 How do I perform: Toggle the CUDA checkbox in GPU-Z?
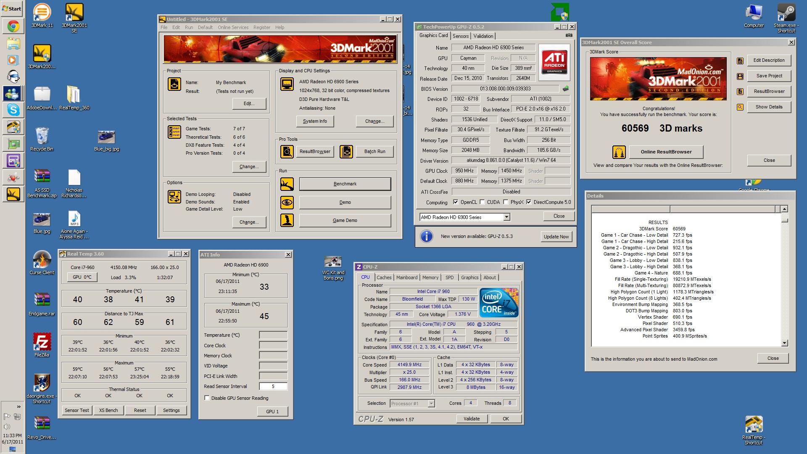[482, 202]
